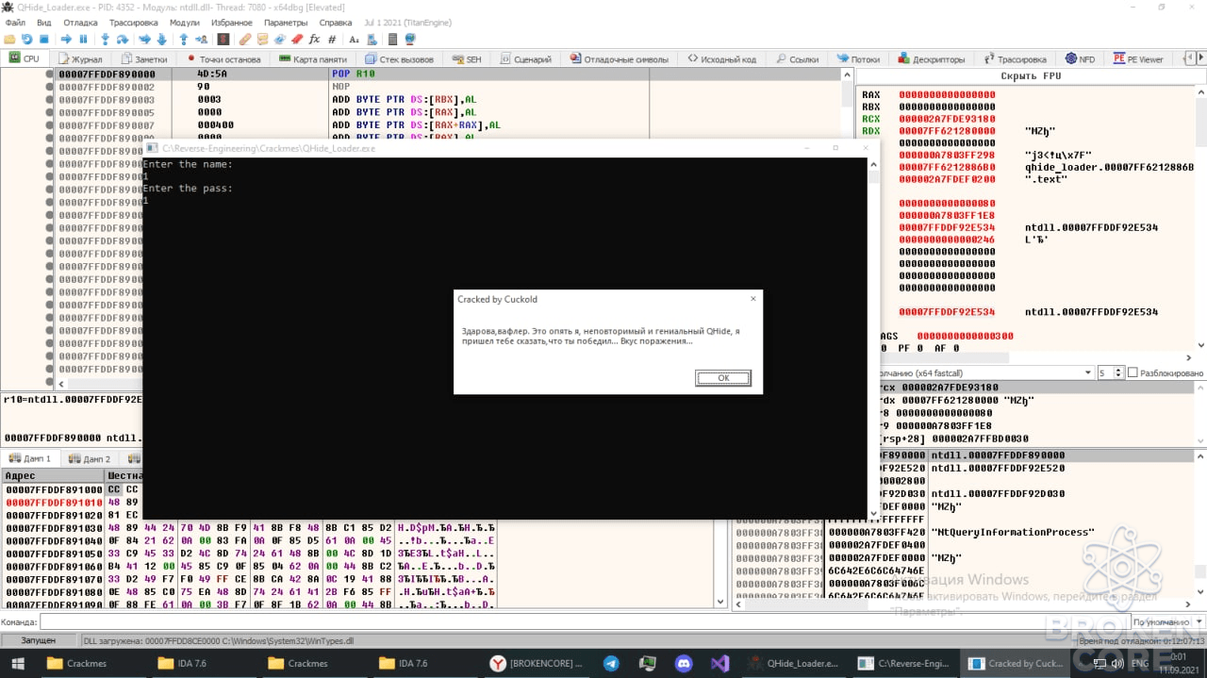Toggle breakpoint at address 00007FFDDF890002
Screen dimensions: 1207x678
[49, 87]
